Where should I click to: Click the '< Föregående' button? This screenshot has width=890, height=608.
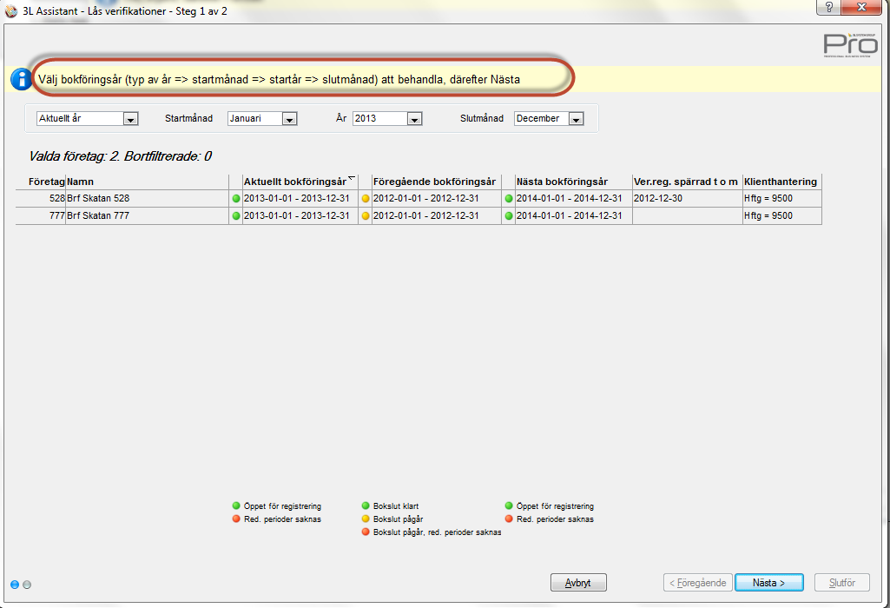click(697, 583)
